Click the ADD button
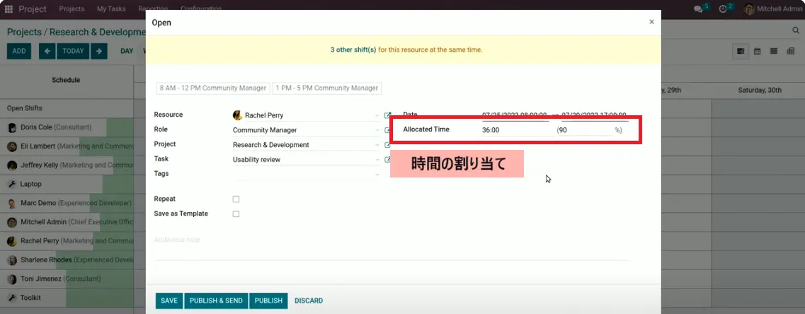 19,51
